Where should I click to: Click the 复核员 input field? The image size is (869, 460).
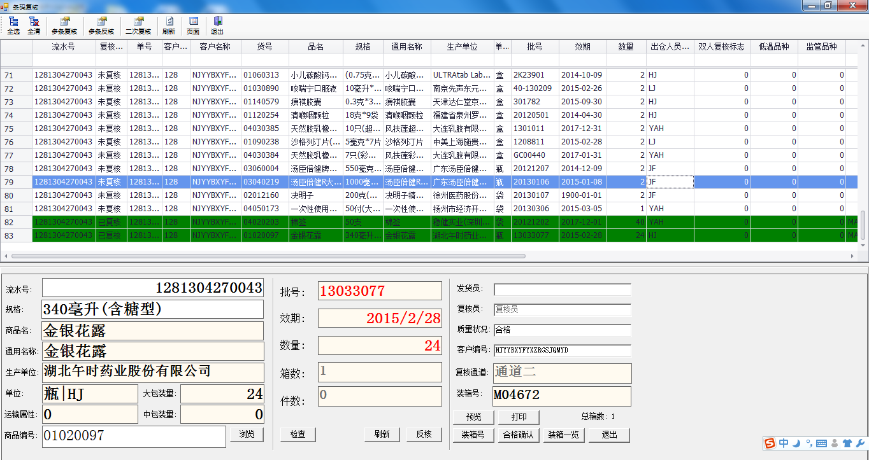[x=562, y=310]
